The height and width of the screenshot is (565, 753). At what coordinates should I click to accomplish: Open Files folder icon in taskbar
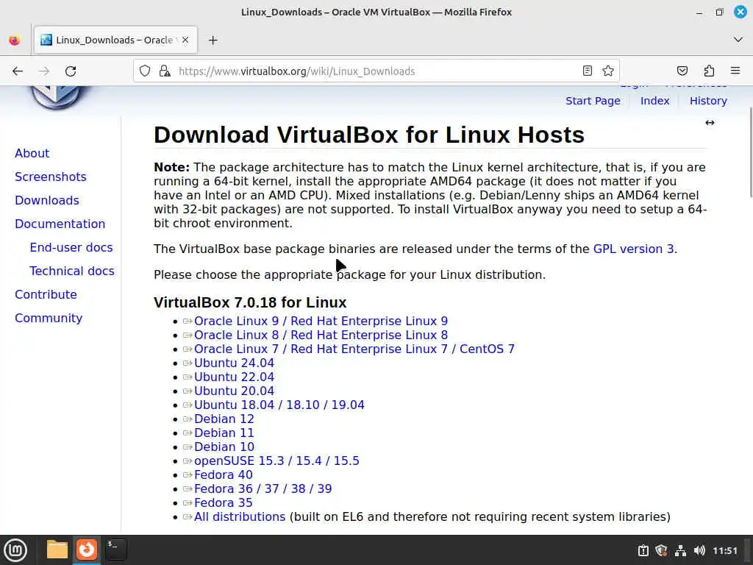pyautogui.click(x=57, y=550)
